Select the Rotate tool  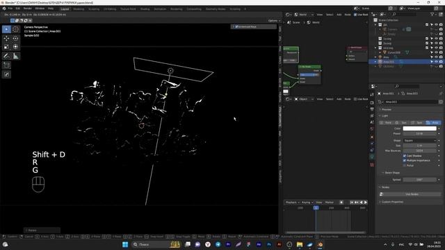tap(15, 39)
